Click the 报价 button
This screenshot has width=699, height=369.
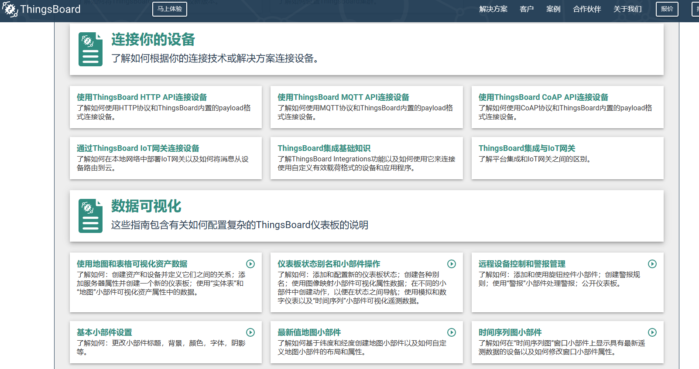pyautogui.click(x=667, y=9)
